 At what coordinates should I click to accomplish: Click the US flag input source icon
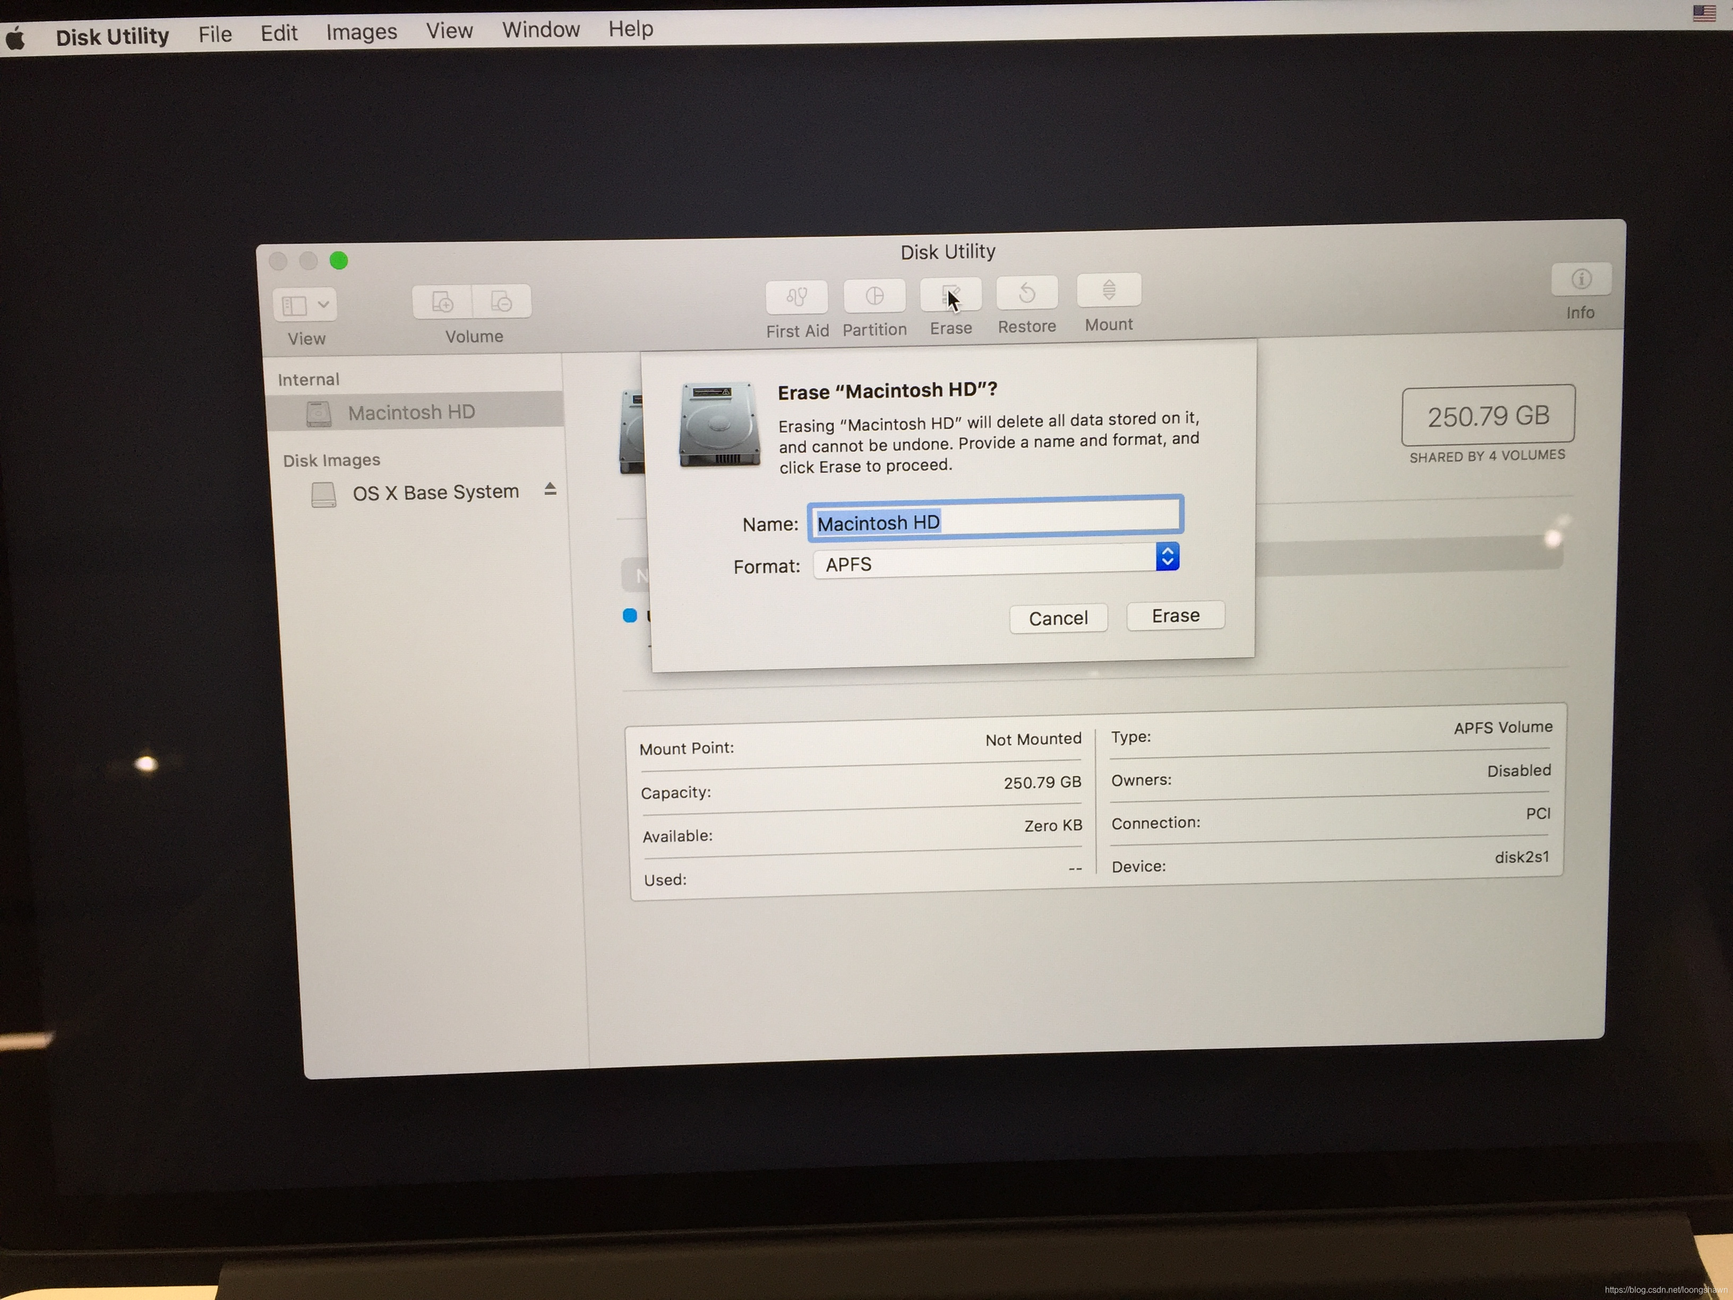click(1705, 13)
